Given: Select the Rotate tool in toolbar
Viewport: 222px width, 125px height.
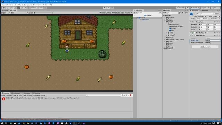Looking at the screenshot, I should pyautogui.click(x=11, y=8).
